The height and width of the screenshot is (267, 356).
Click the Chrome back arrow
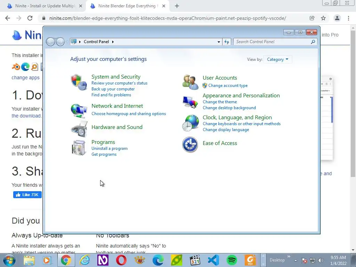8,18
